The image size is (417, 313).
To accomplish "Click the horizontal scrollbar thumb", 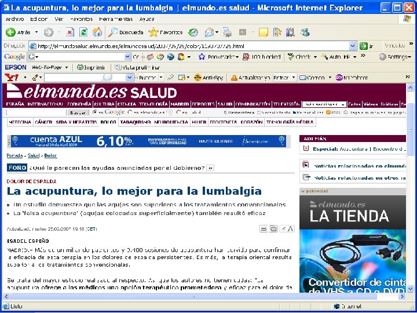I will [193, 297].
